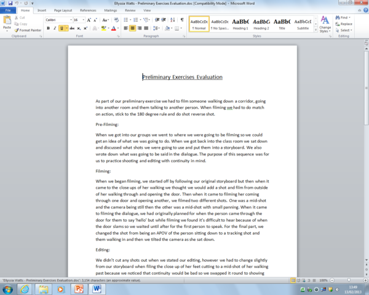The width and height of the screenshot is (369, 295).
Task: Toggle underline formatting
Action: tap(61, 28)
